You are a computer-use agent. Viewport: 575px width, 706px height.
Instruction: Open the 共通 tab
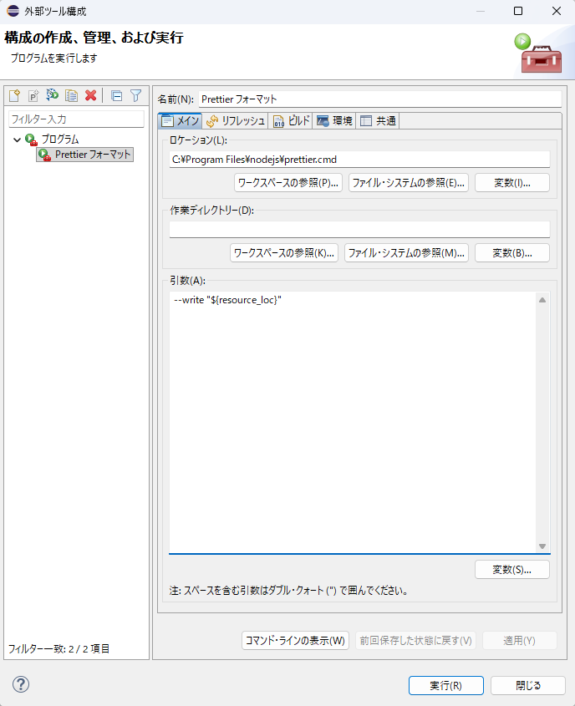378,121
